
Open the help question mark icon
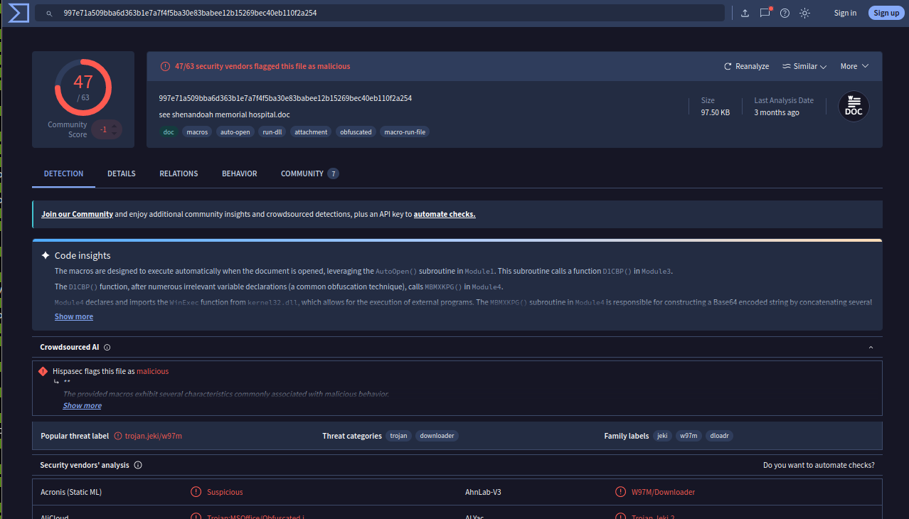(x=785, y=13)
